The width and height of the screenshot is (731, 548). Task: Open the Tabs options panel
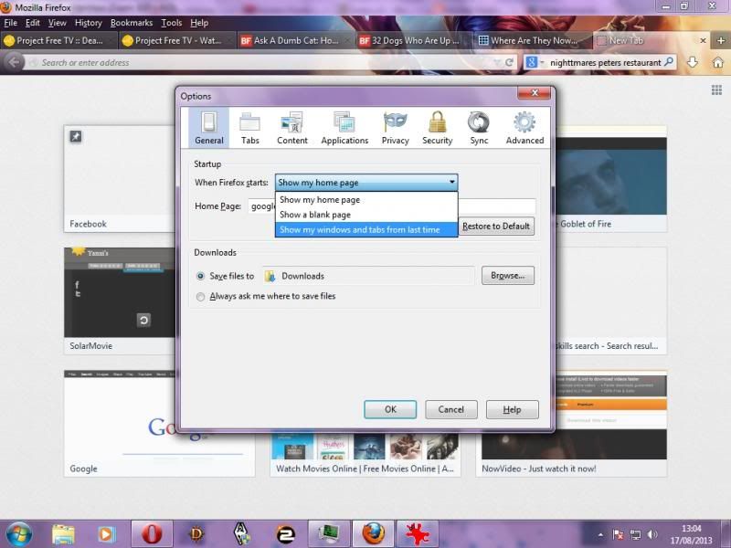click(249, 128)
